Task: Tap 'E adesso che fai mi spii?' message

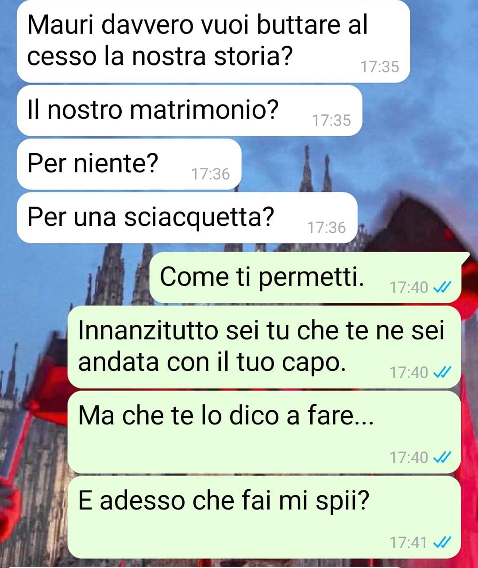Action: [265, 517]
